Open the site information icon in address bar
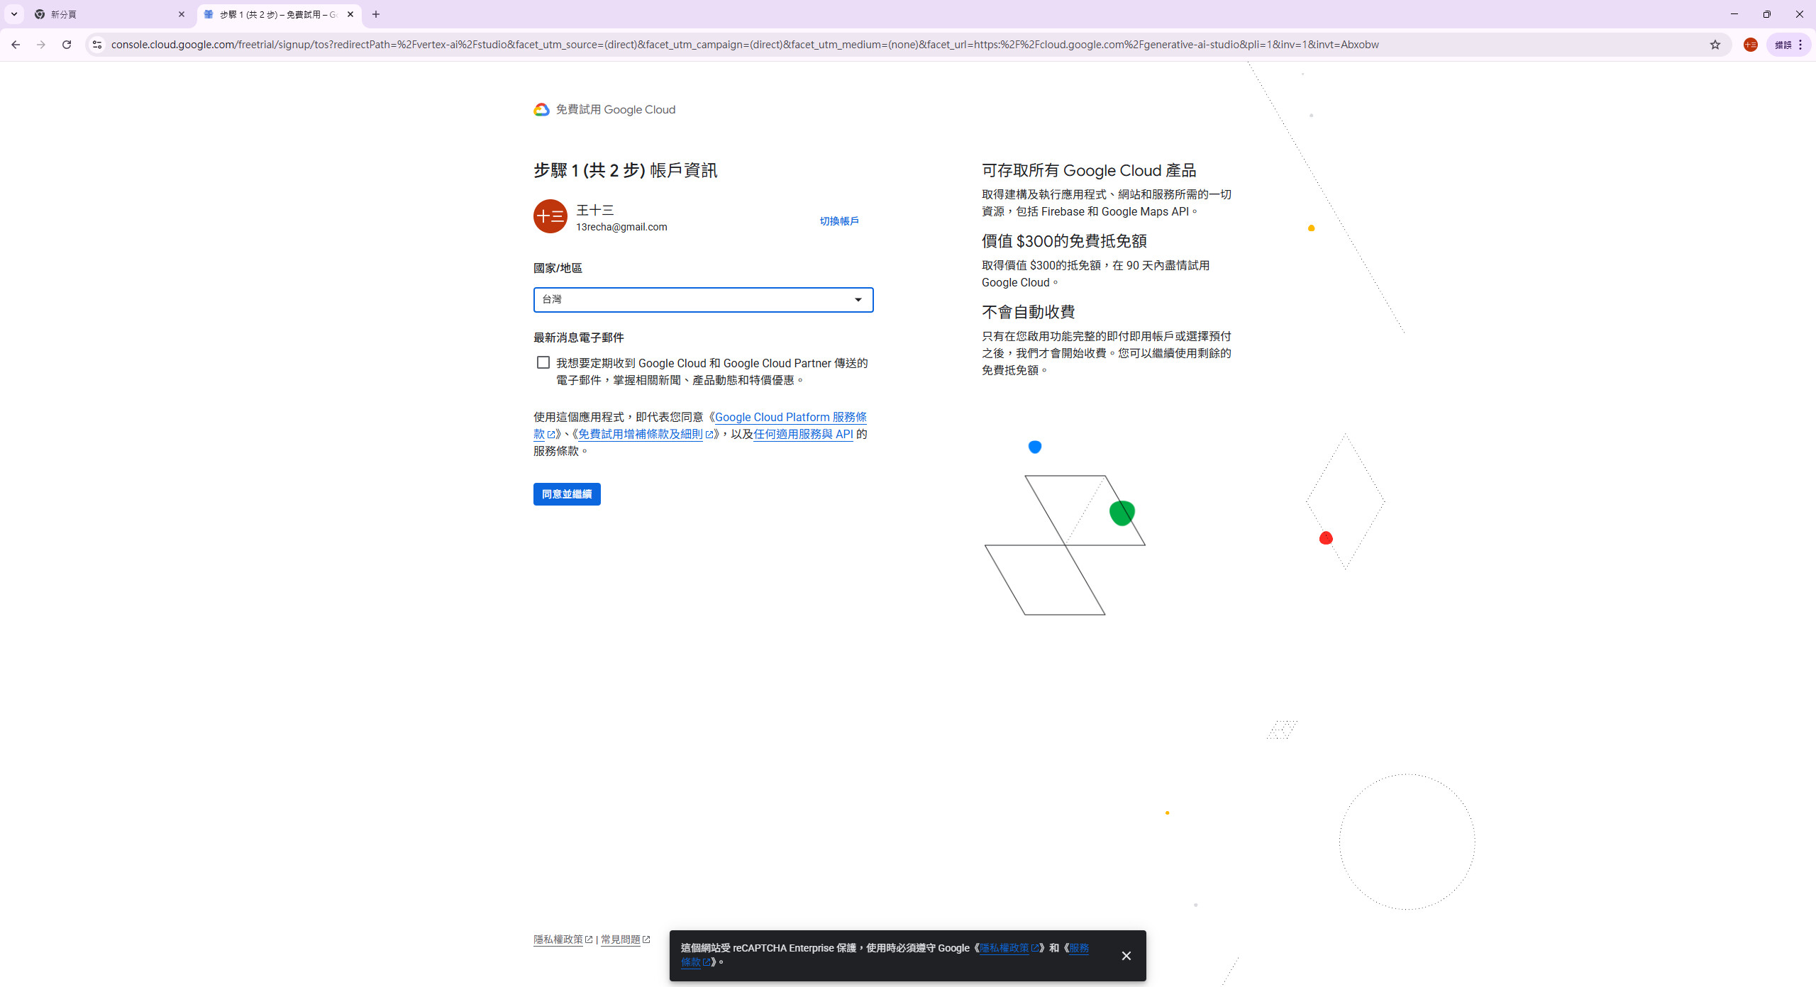The height and width of the screenshot is (987, 1816). click(97, 45)
